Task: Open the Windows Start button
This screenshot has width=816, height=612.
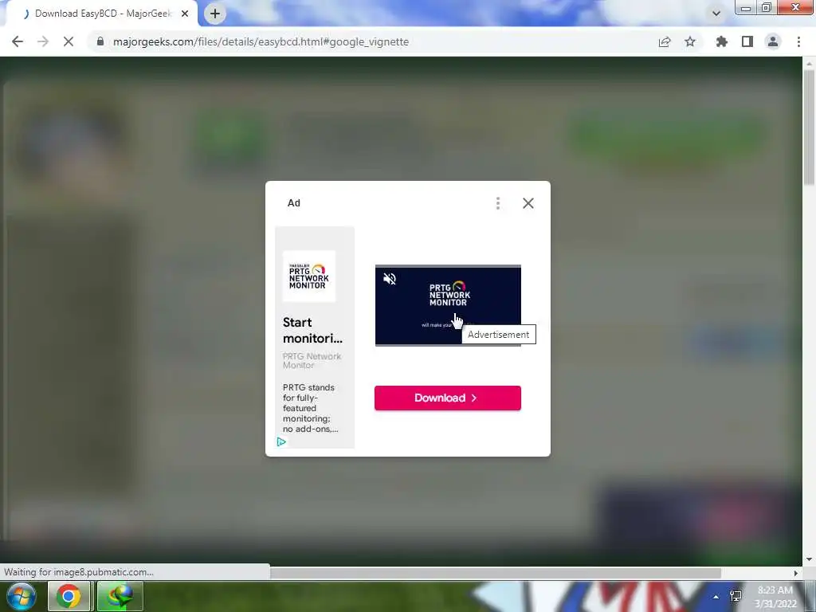Action: point(21,596)
